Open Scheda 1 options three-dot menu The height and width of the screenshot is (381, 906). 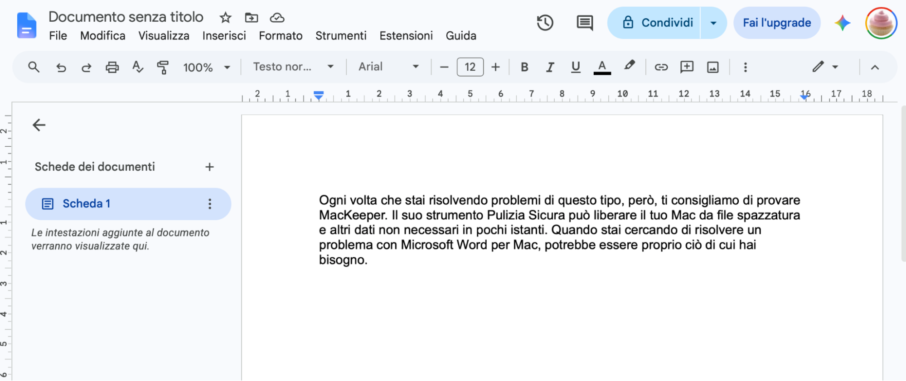(x=209, y=204)
